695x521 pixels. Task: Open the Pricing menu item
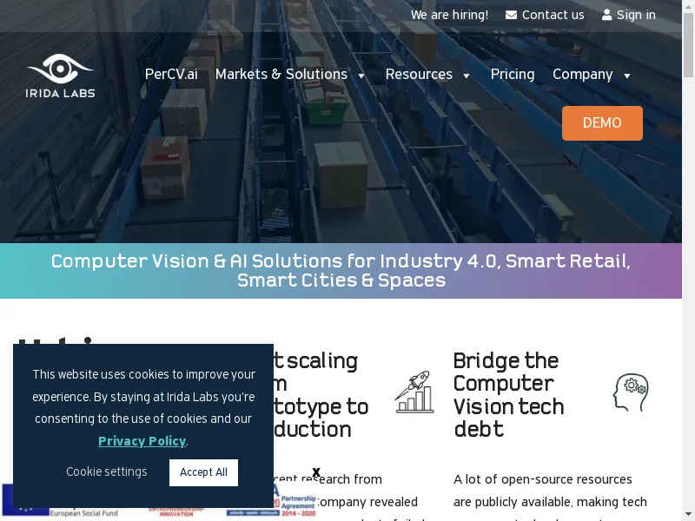(x=513, y=74)
